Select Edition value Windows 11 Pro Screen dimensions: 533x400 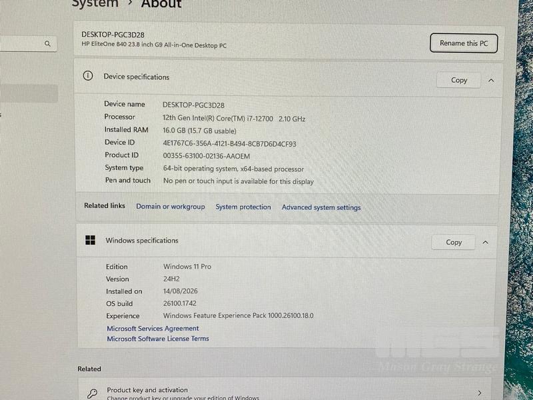(x=187, y=267)
